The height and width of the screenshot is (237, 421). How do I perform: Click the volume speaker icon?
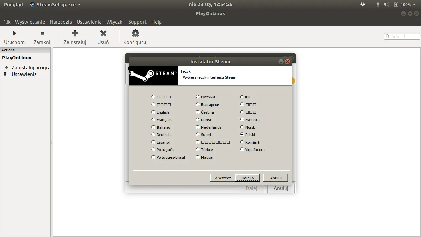click(387, 4)
